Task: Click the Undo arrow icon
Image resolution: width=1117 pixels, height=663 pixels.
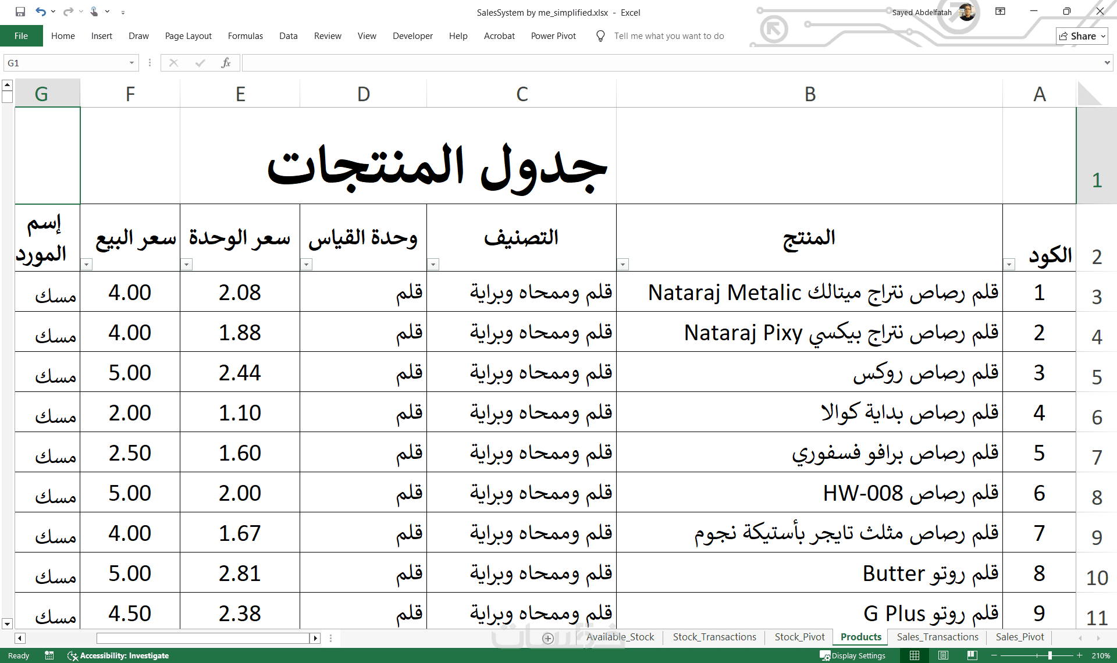Action: pos(40,12)
